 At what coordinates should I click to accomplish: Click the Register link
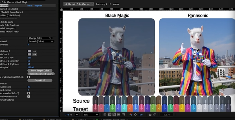38,6
